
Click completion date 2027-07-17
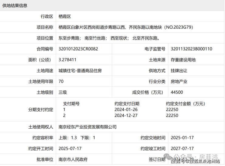click(182, 149)
